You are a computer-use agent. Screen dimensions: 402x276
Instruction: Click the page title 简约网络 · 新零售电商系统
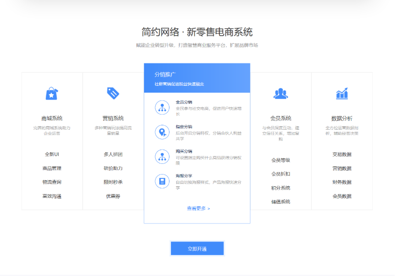coord(197,32)
